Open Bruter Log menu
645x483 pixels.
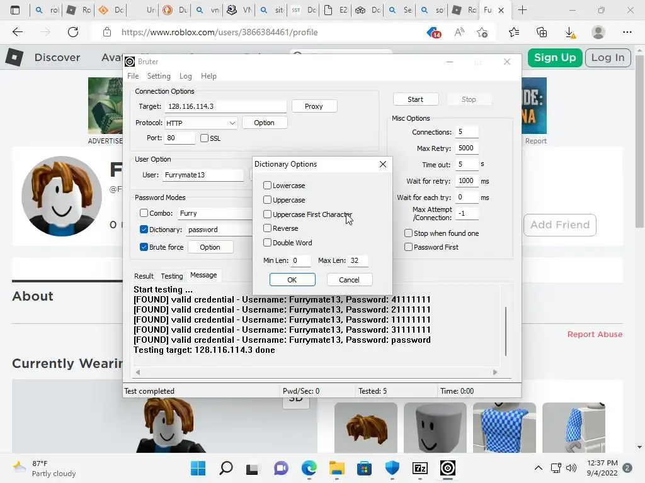pos(186,76)
